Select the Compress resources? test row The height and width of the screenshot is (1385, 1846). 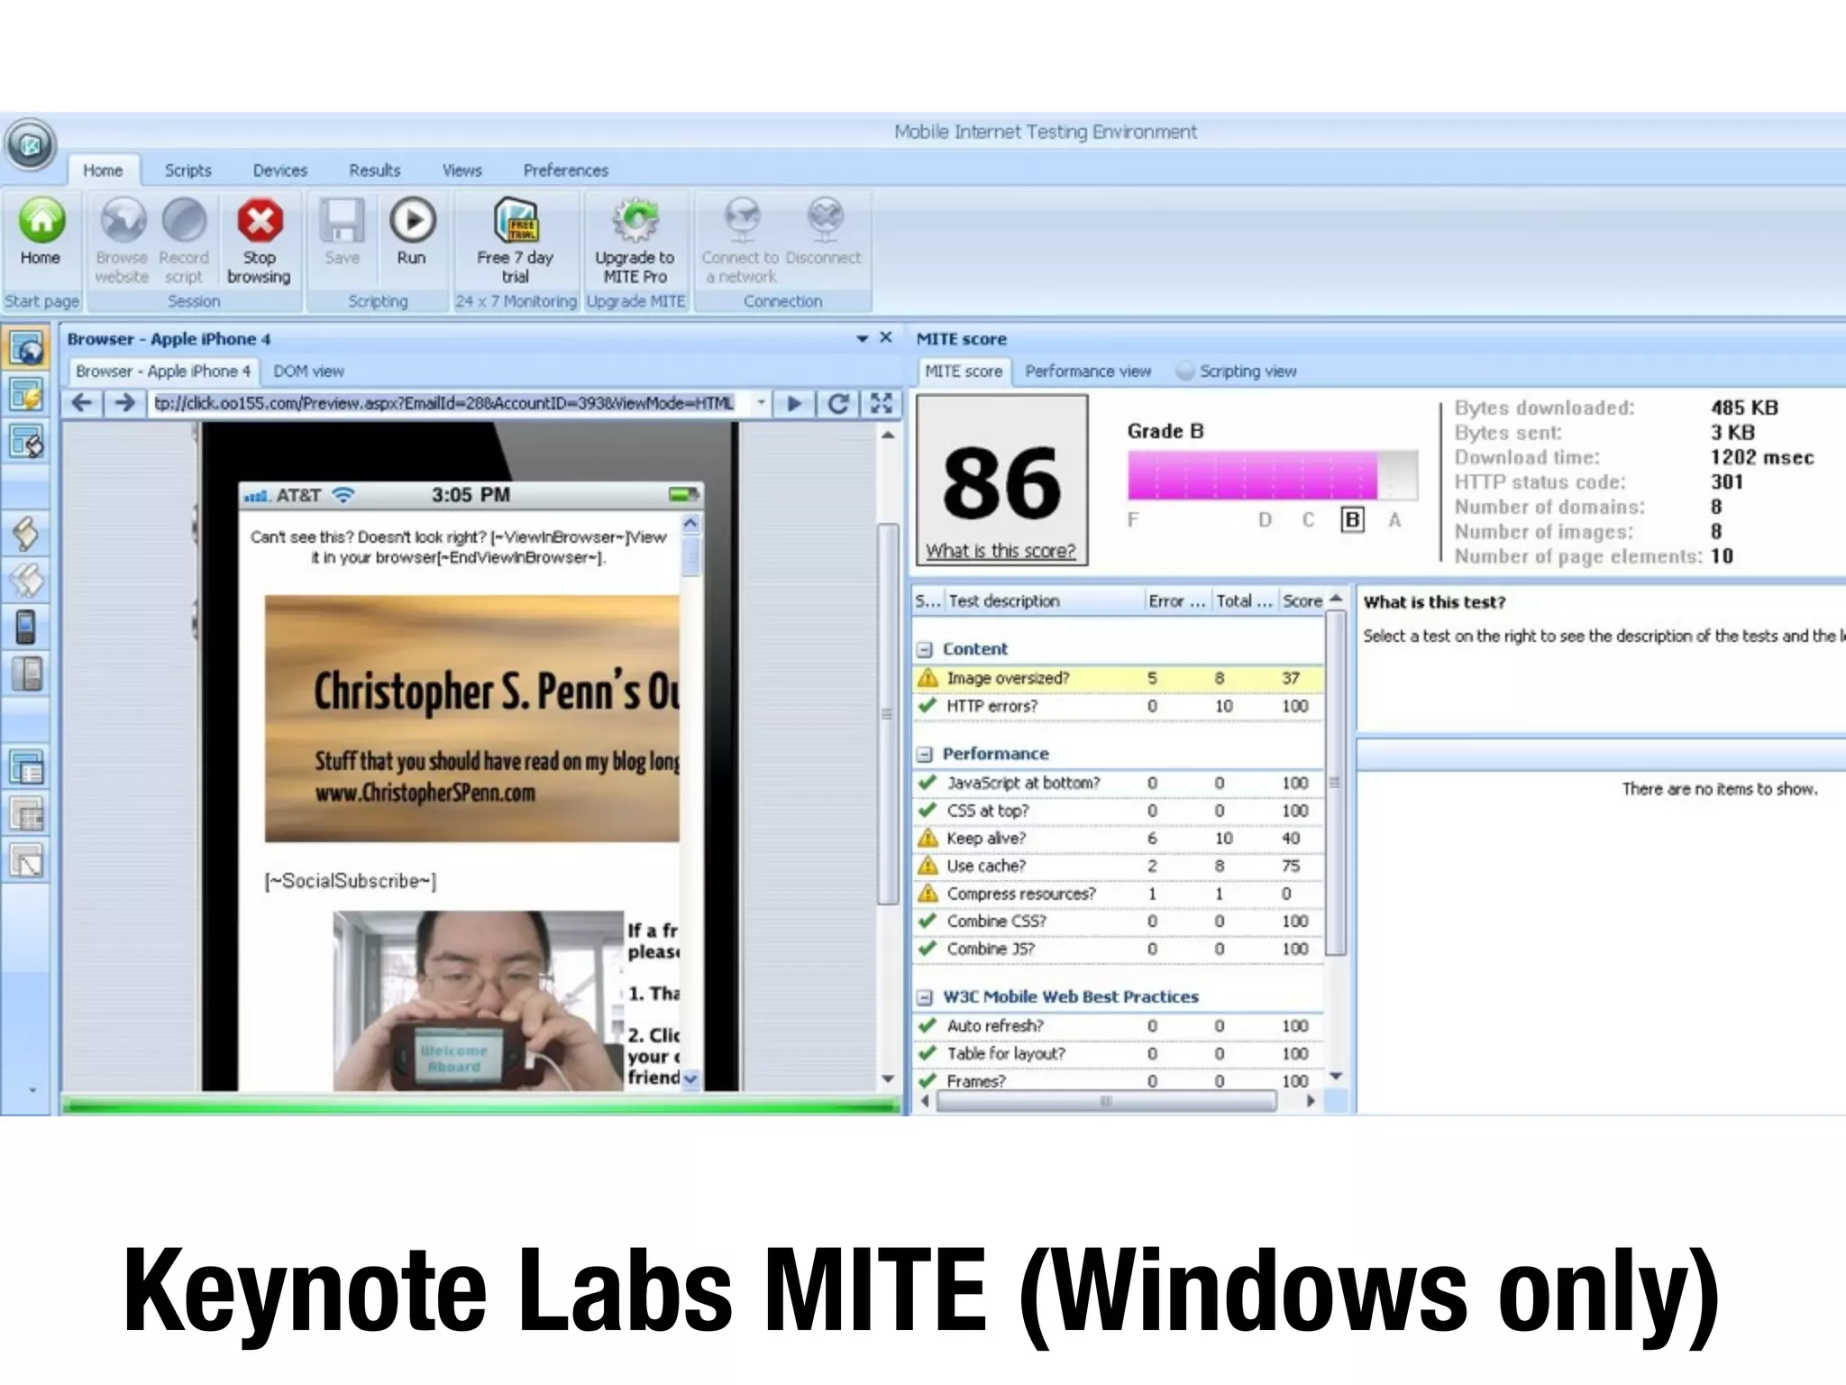(1119, 894)
